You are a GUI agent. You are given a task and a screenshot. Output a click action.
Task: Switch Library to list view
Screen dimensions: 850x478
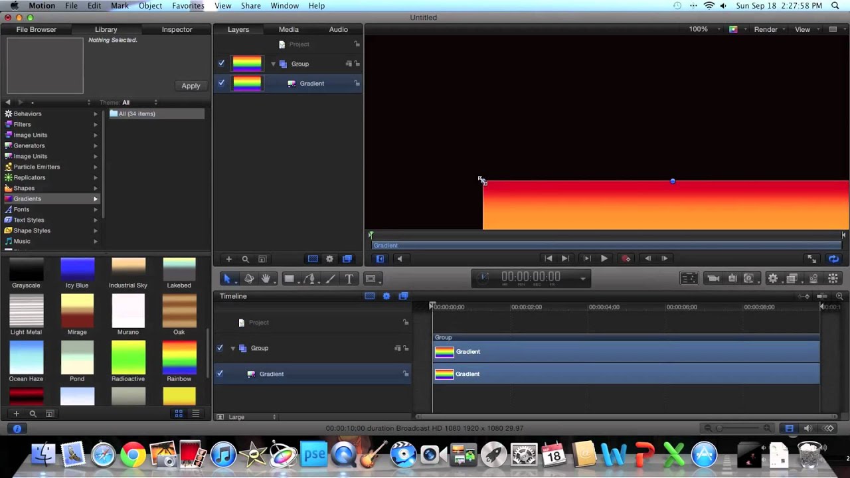point(195,414)
